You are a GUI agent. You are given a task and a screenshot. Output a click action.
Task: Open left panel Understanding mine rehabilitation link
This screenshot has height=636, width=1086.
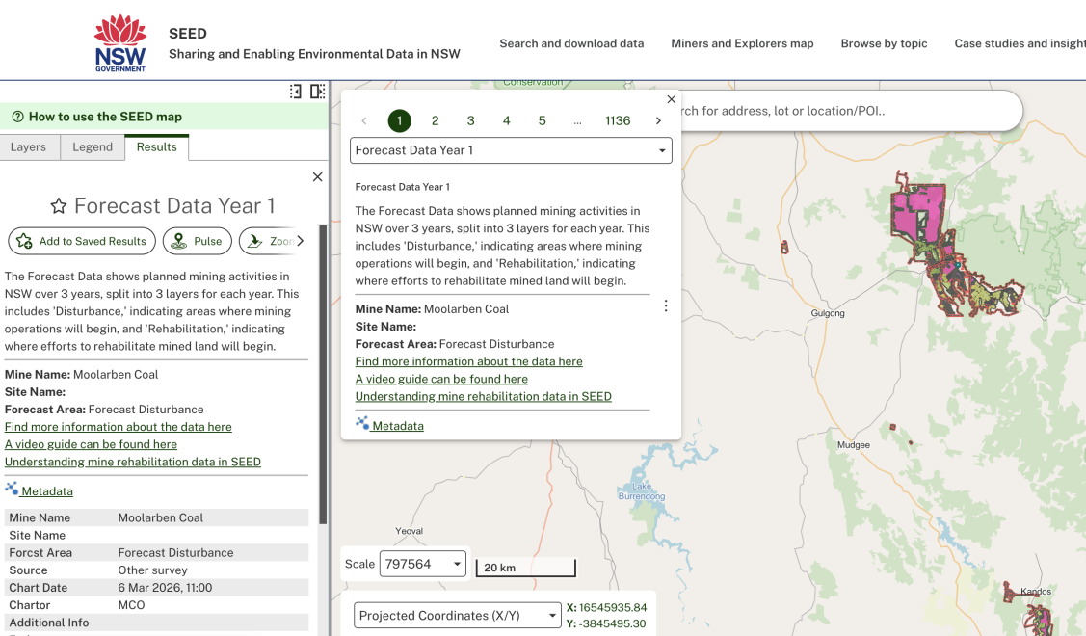coord(133,462)
